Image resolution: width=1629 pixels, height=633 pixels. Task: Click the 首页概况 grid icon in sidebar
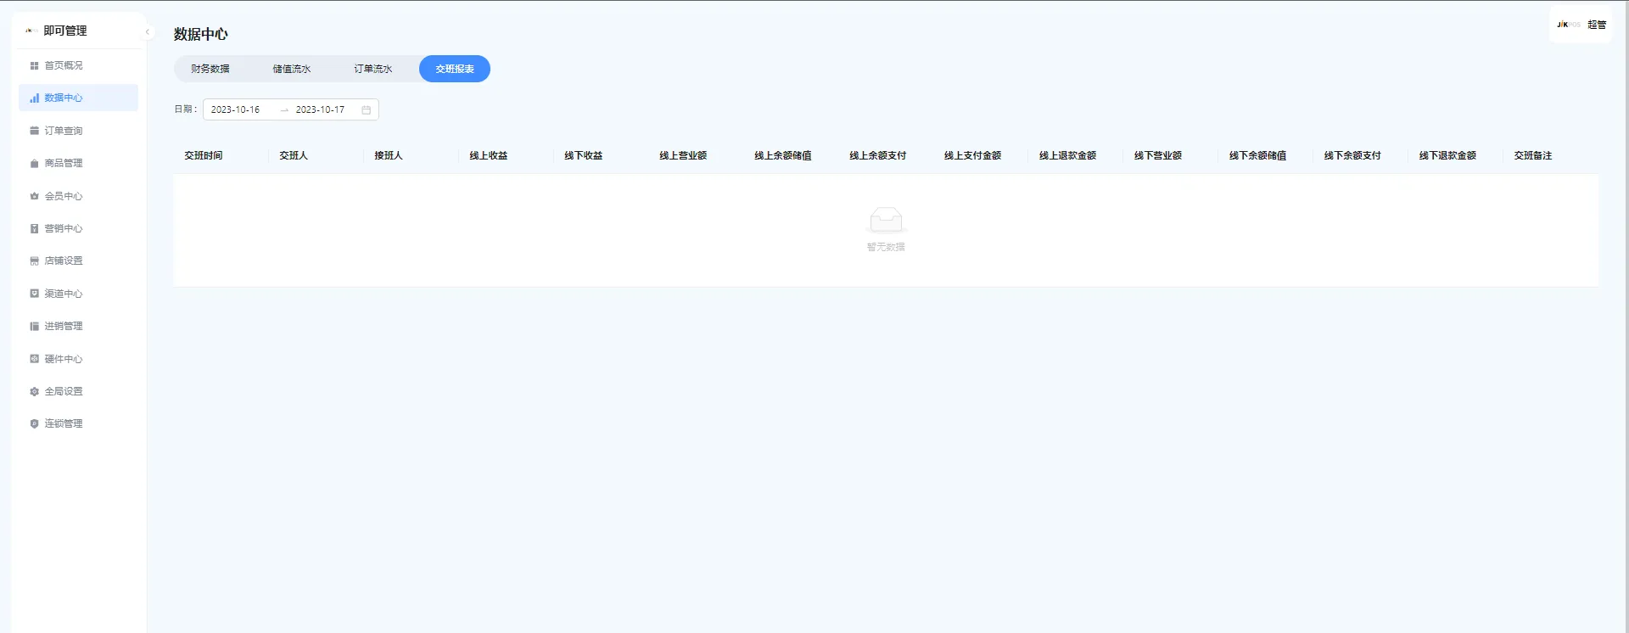click(34, 65)
